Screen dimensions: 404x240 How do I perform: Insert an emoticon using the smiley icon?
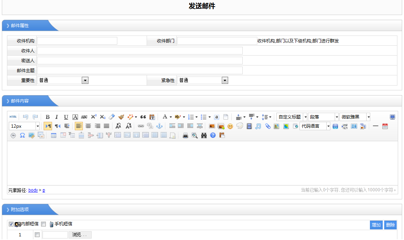[x=230, y=126]
